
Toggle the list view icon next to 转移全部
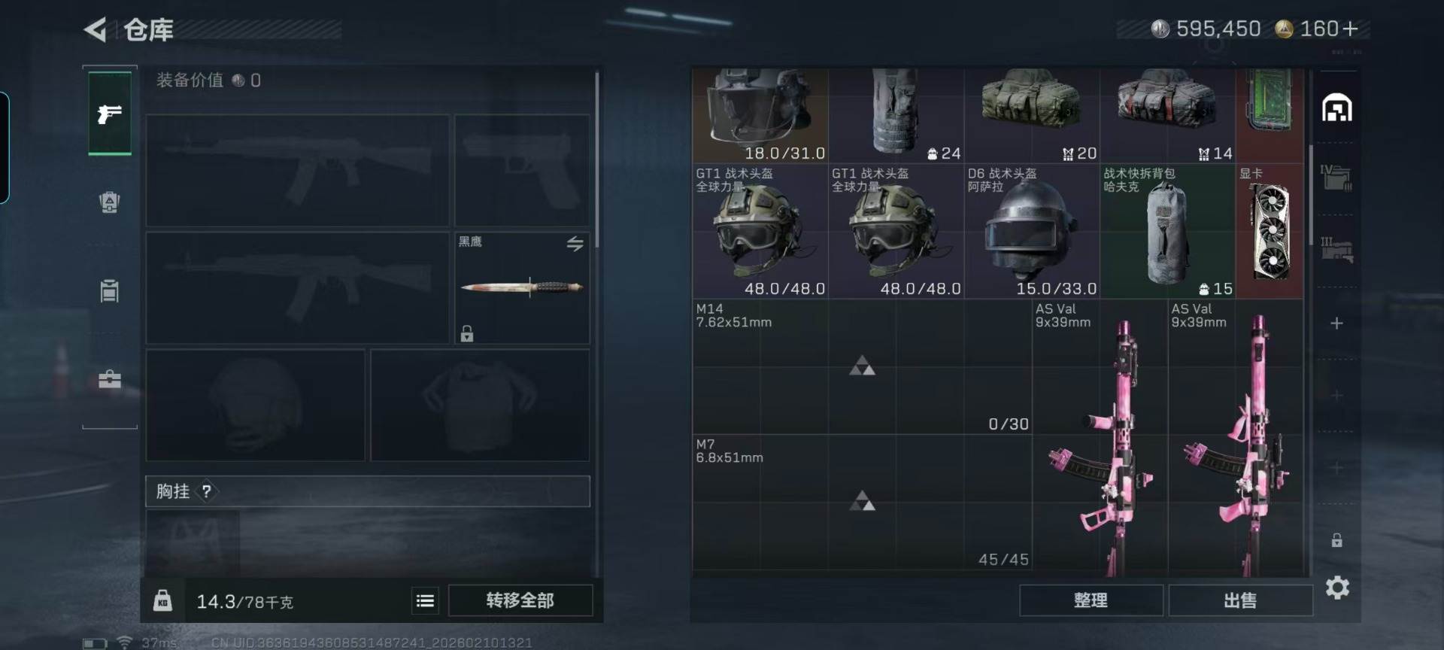tap(426, 600)
